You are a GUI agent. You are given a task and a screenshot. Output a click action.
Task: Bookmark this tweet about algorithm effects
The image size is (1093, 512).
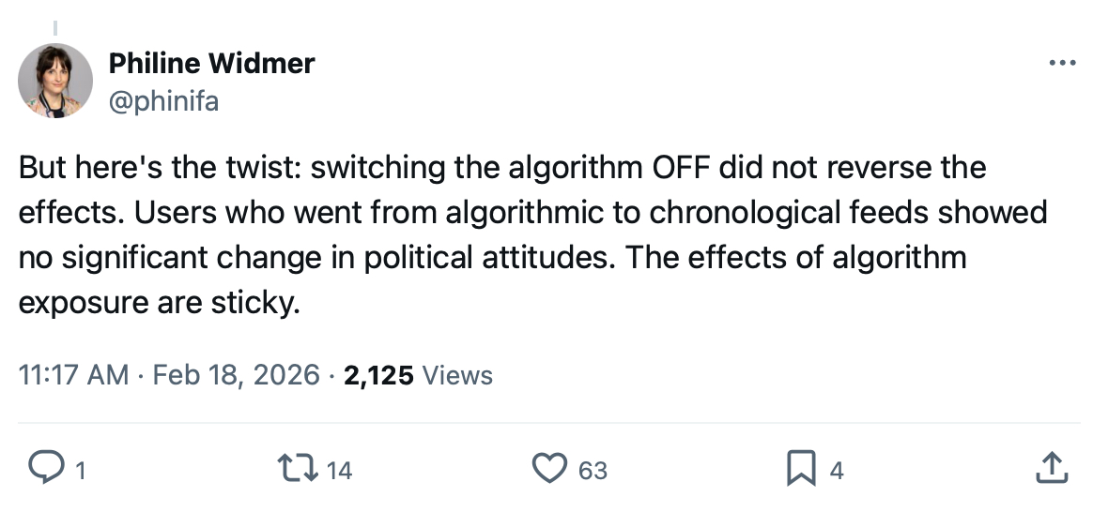(x=802, y=468)
